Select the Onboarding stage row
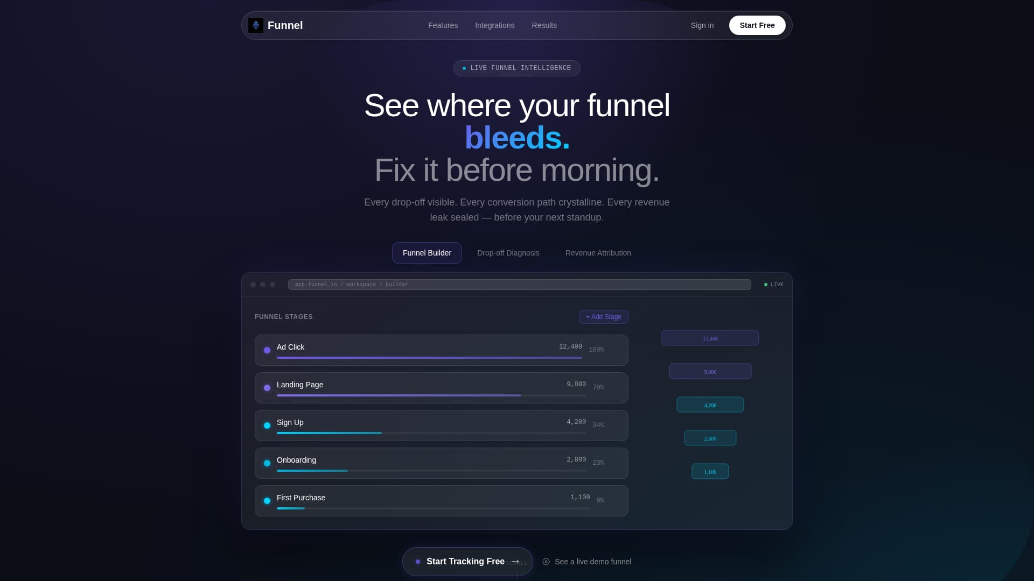The image size is (1034, 581). coord(441,463)
